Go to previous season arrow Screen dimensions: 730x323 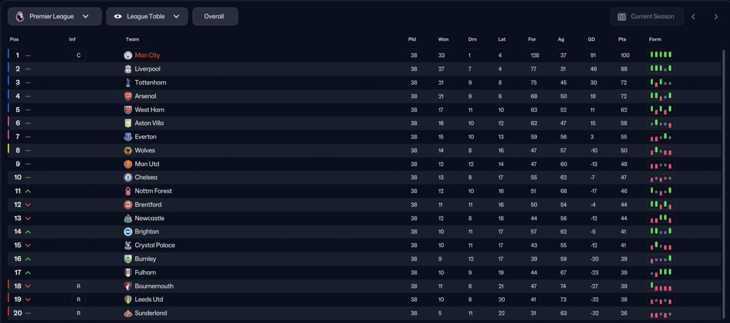693,17
